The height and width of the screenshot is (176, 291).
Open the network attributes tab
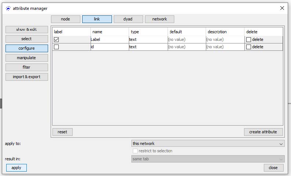(x=159, y=19)
